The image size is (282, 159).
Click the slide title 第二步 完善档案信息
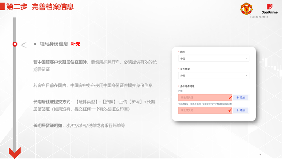click(x=40, y=7)
